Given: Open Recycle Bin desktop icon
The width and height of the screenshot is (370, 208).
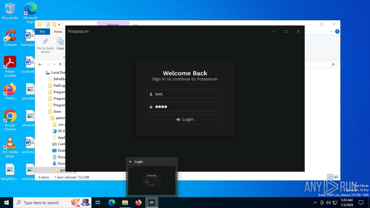Looking at the screenshot, I should [x=10, y=11].
